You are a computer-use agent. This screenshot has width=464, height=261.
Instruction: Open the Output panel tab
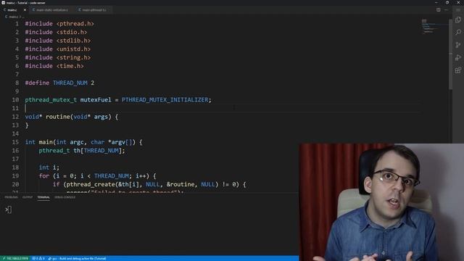(x=28, y=197)
